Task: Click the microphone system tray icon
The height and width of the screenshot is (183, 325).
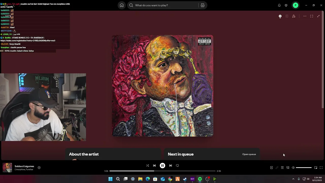Action: (x=299, y=179)
